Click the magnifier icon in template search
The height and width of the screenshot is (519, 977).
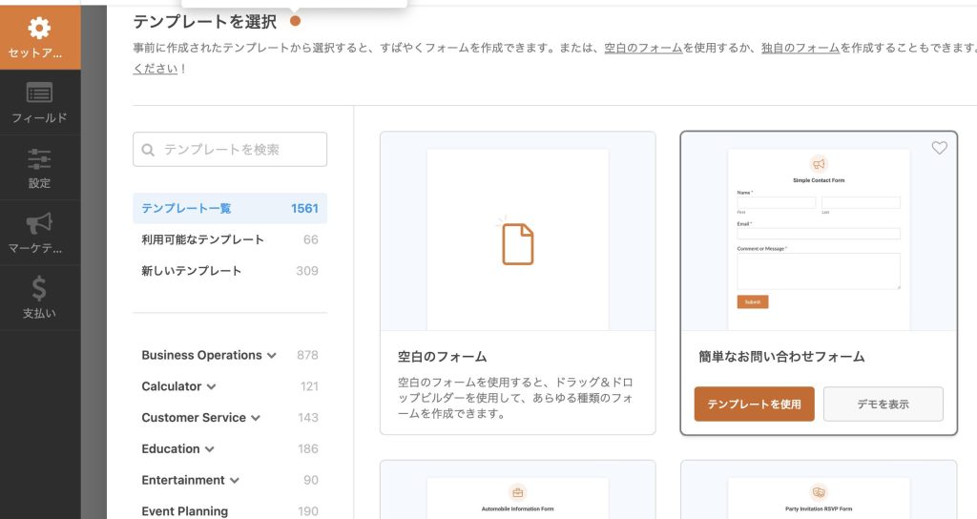149,150
